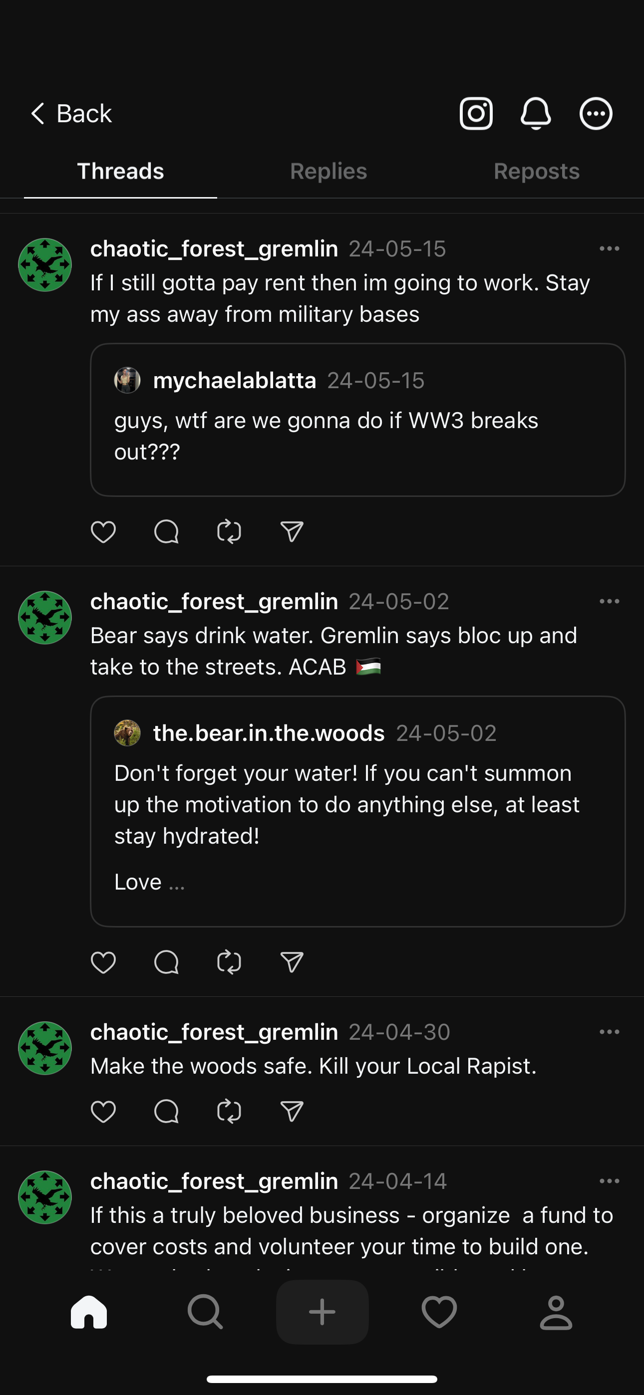644x1395 pixels.
Task: Switch to the Reposts tab
Action: (536, 171)
